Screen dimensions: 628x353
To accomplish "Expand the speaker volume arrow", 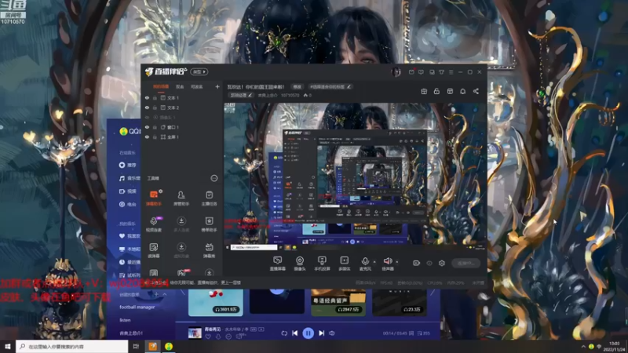I will pos(397,260).
